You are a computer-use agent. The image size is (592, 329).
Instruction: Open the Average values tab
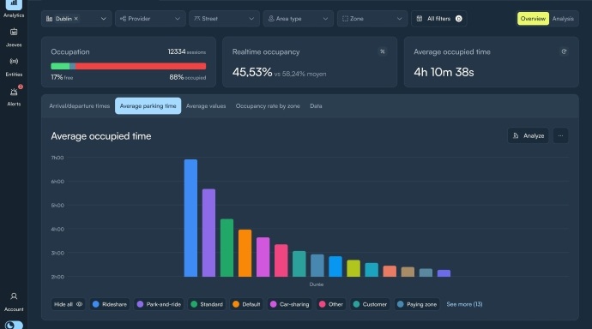tap(206, 106)
